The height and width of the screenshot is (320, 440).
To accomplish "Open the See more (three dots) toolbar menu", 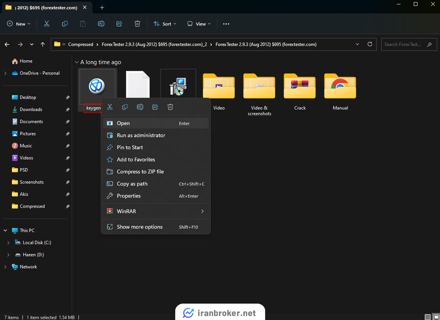I will pos(226,24).
